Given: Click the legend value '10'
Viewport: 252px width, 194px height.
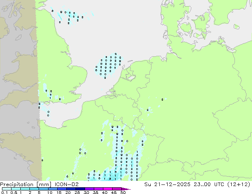Looking at the screenshot, I should click(50, 192).
